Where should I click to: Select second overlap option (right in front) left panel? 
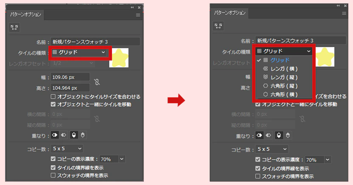coord(64,135)
